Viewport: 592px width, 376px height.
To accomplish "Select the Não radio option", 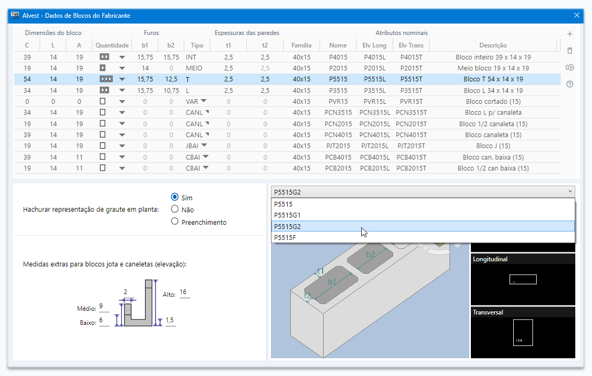I will click(175, 209).
